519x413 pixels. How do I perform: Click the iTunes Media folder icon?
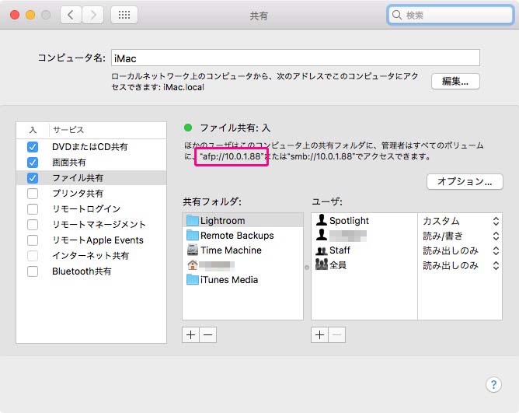pos(193,280)
